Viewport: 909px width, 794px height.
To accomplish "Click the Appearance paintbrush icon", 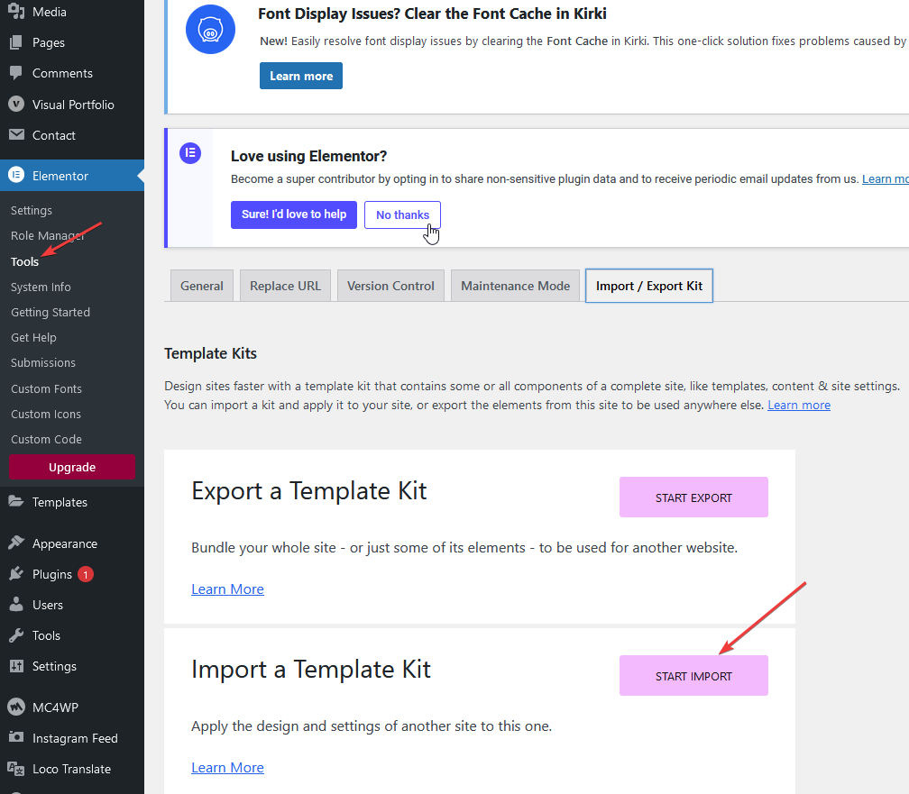I will pyautogui.click(x=16, y=543).
